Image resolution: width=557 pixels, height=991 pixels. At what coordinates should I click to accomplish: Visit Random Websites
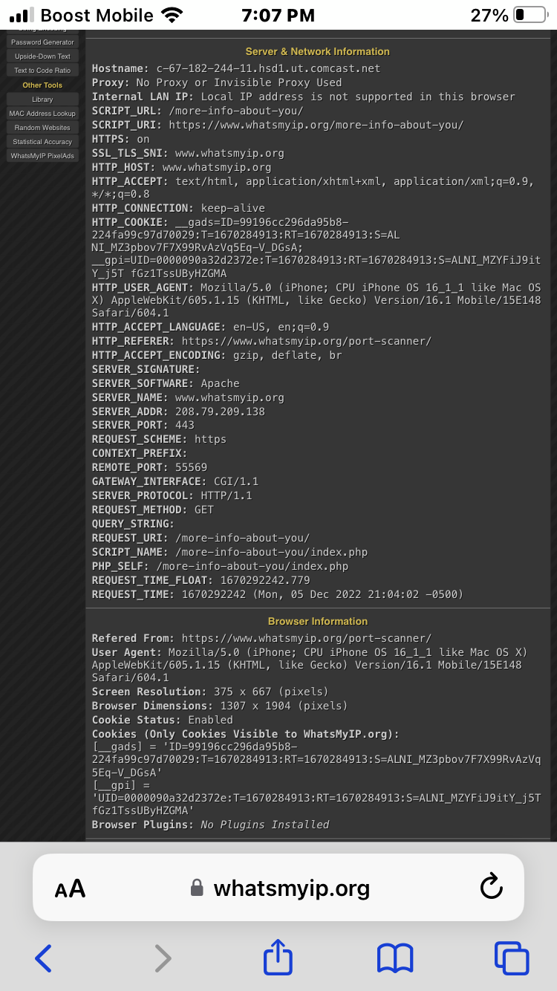[x=42, y=127]
